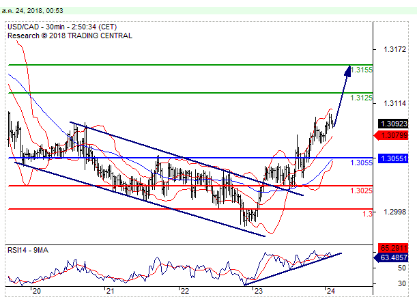Click the "Research © 2018 TRADING CENTRAL" label
This screenshot has height=308, width=417.
pos(70,36)
